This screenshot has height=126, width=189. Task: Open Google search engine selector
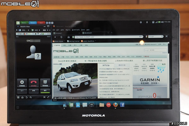click(x=147, y=37)
